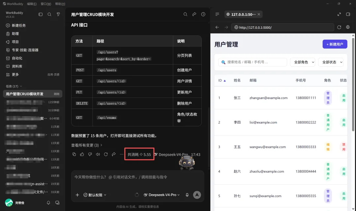
Task: Open notifications bell icon
Action: [x=48, y=203]
